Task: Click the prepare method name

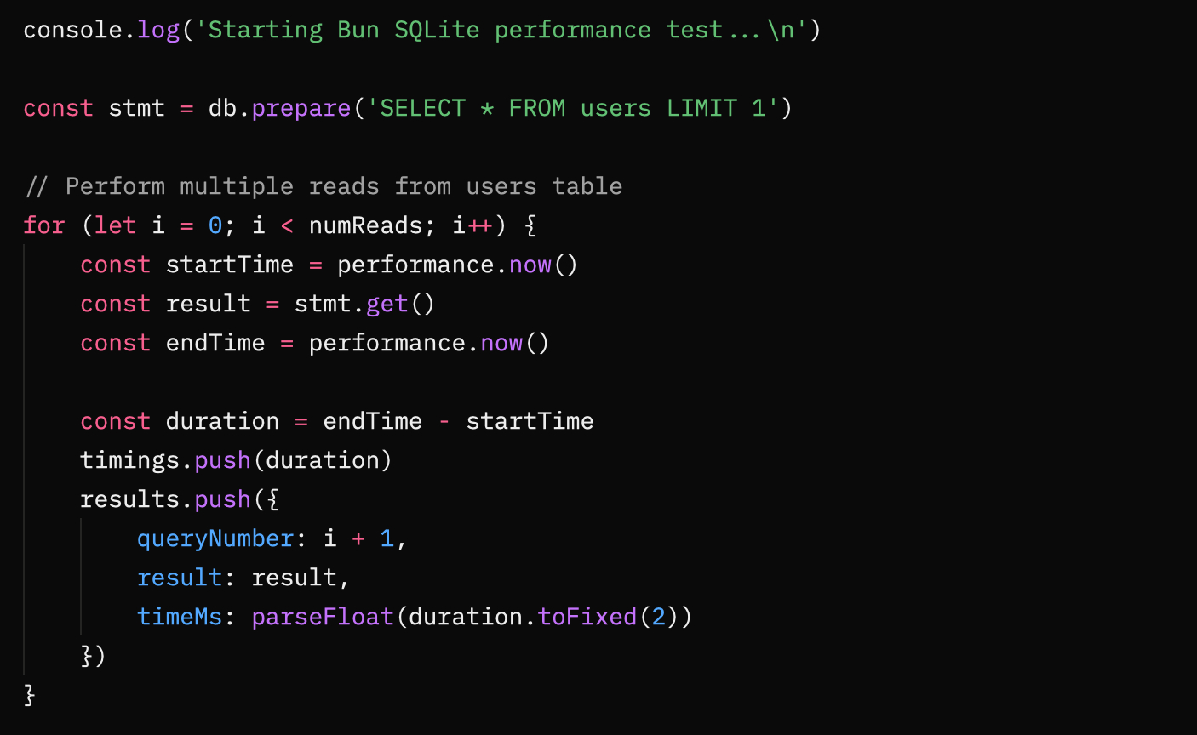Action: point(301,108)
